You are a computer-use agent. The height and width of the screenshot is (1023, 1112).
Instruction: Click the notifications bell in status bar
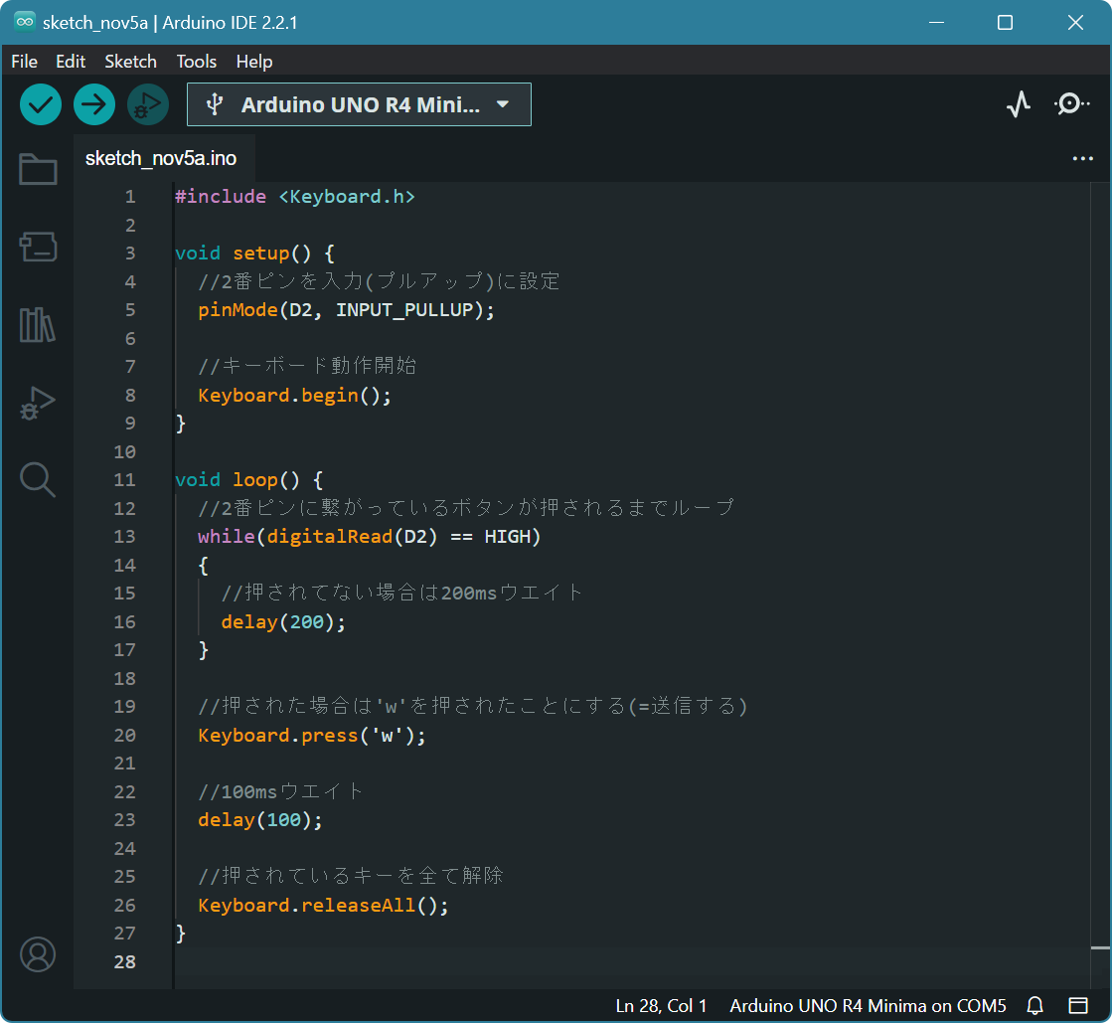[x=1034, y=1005]
